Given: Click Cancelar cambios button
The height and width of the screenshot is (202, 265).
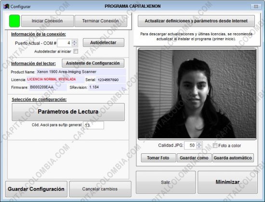Looking at the screenshot, I should click(x=100, y=189).
